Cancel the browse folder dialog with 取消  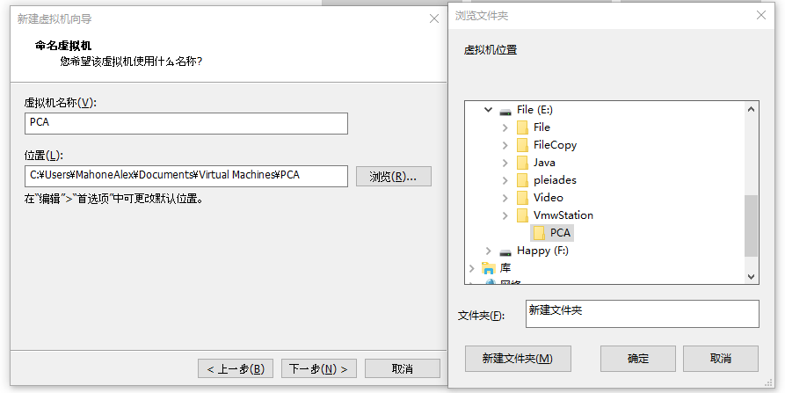pos(721,359)
